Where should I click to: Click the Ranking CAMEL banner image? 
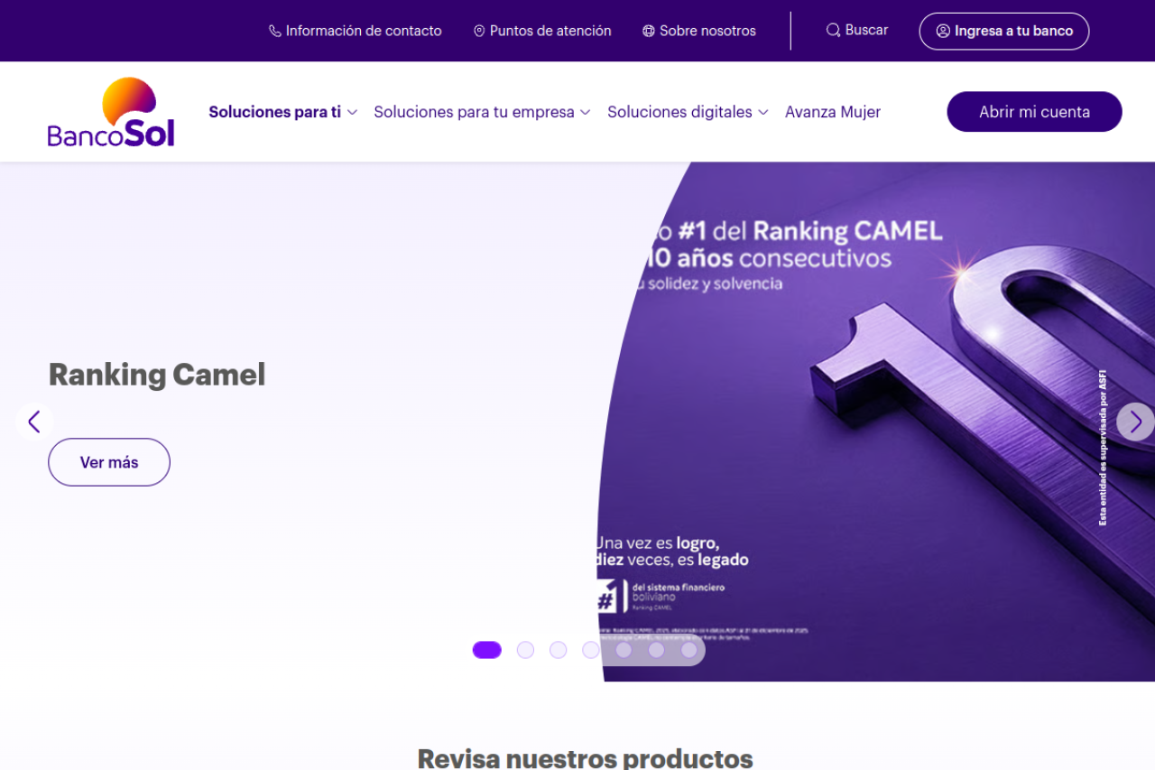click(x=875, y=422)
